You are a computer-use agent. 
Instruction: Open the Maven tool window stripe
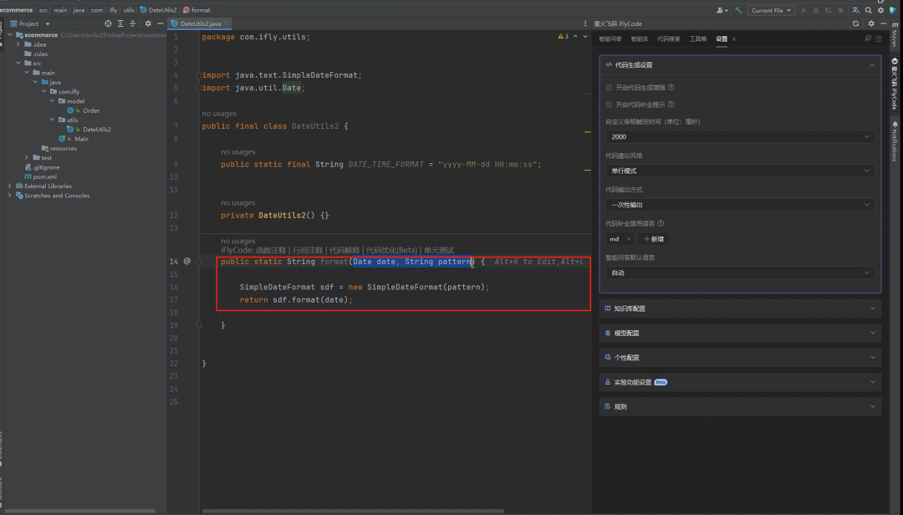pyautogui.click(x=895, y=36)
